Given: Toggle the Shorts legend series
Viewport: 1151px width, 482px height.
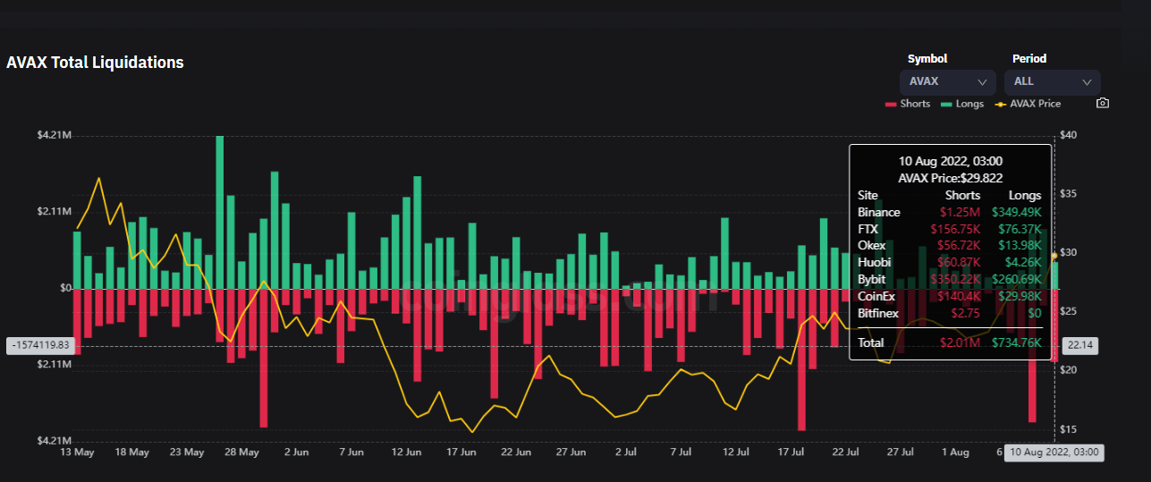Looking at the screenshot, I should pos(908,104).
